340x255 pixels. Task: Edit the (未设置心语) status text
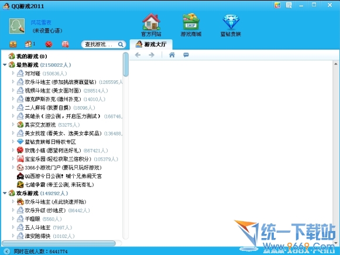pos(47,30)
